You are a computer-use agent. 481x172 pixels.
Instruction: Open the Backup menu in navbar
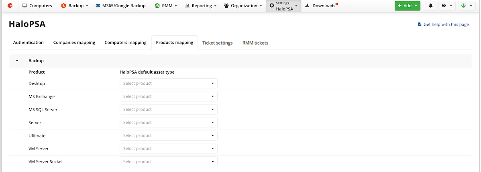click(x=75, y=6)
